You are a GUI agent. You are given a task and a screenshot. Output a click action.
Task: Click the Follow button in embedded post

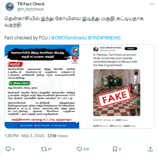click(x=131, y=49)
